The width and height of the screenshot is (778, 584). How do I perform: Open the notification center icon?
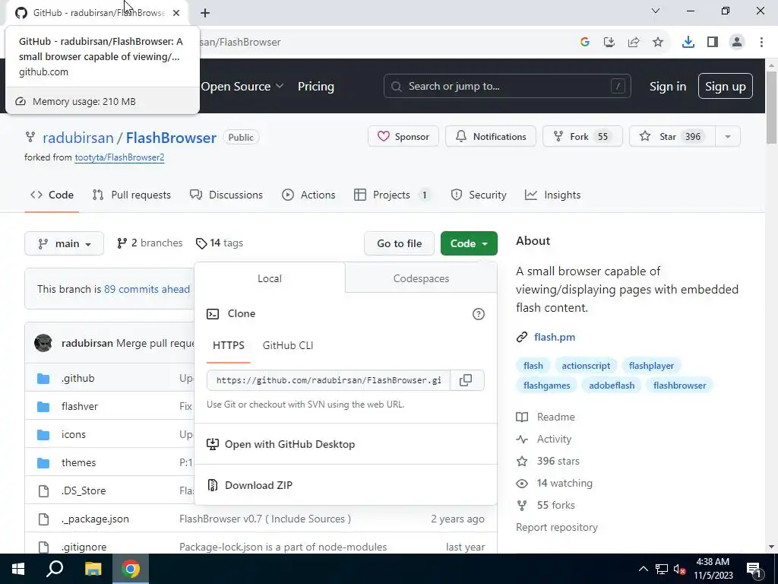click(754, 570)
